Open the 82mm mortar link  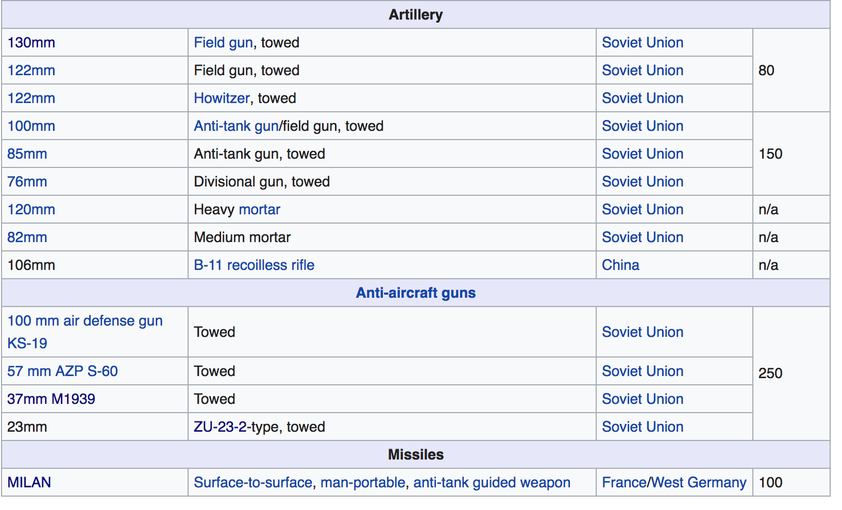click(x=27, y=237)
